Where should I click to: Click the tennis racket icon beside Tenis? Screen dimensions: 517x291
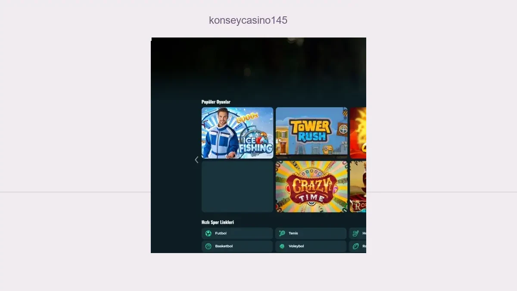282,234
